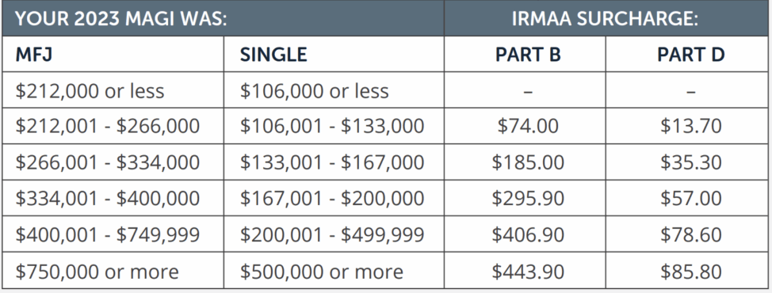
Task: Select the $212,001 - $266,000 MFJ range
Action: click(107, 127)
